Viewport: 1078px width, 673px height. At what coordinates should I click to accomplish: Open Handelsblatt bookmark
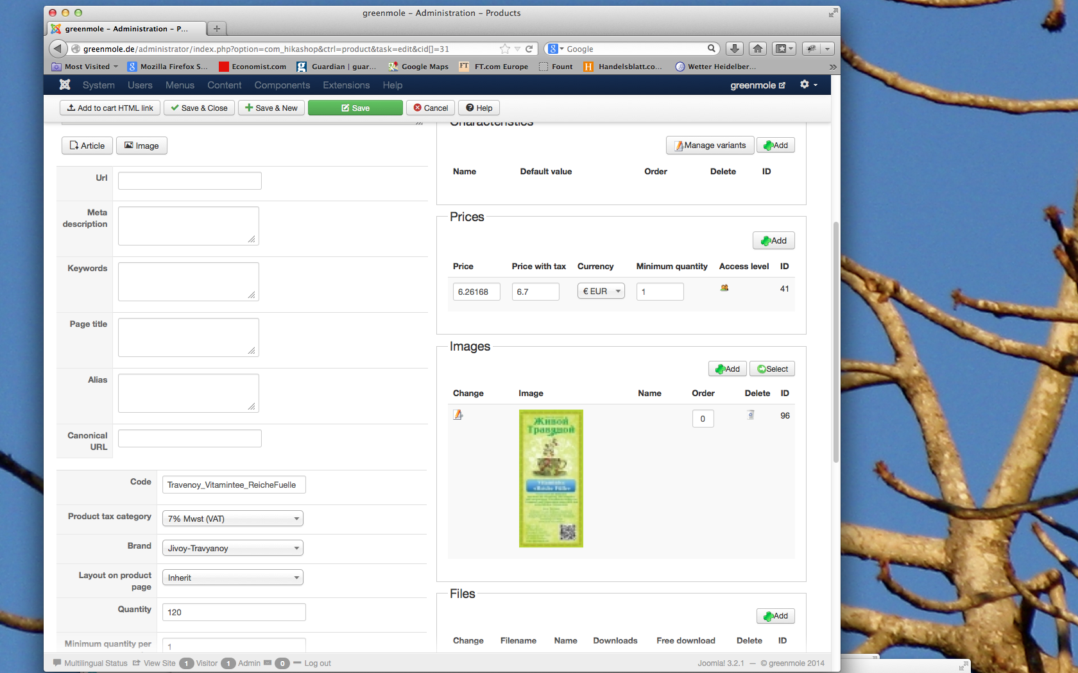pyautogui.click(x=623, y=67)
